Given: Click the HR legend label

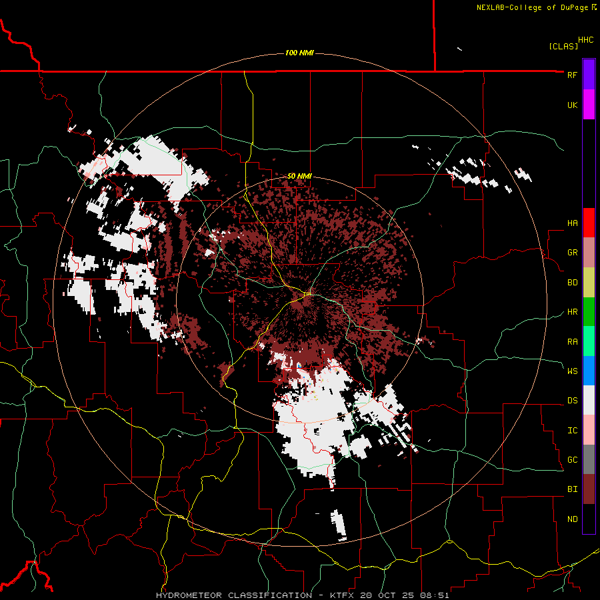Looking at the screenshot, I should [572, 312].
